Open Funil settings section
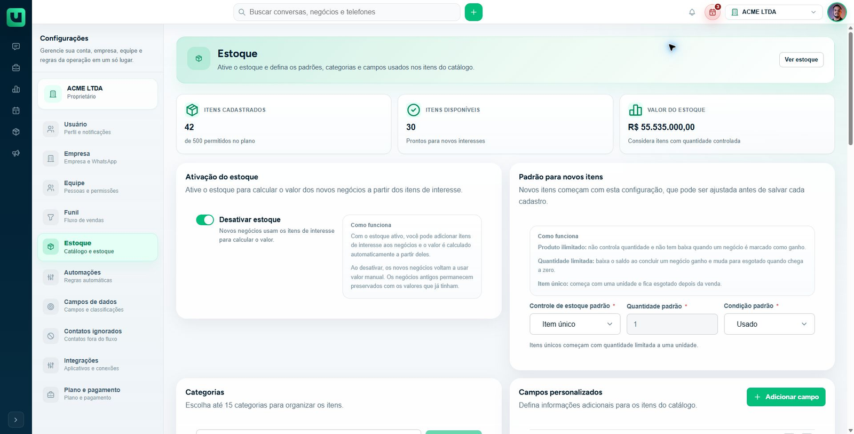854x434 pixels. tap(98, 216)
